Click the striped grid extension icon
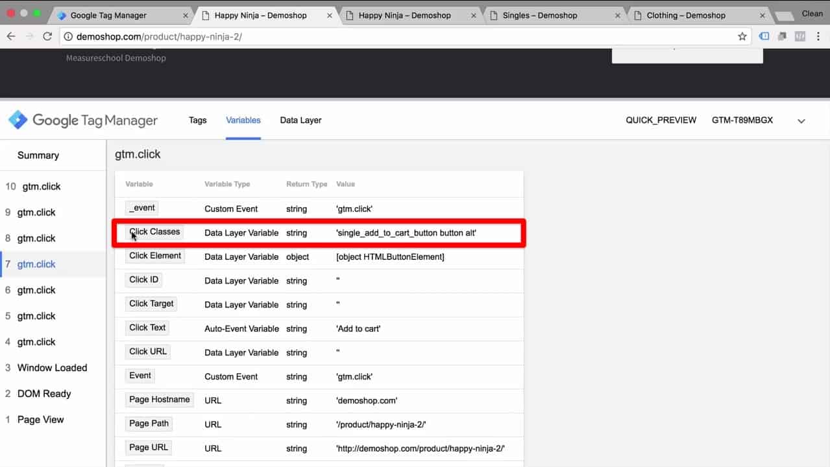Screen dimensions: 830x467 pyautogui.click(x=799, y=37)
